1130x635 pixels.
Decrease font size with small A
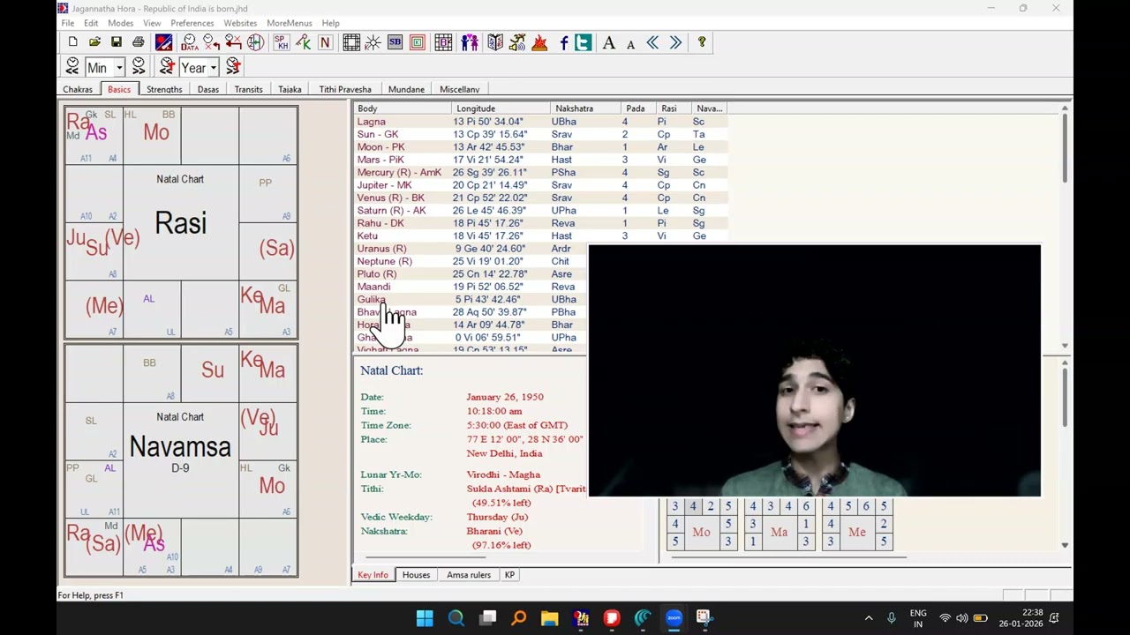(x=630, y=43)
